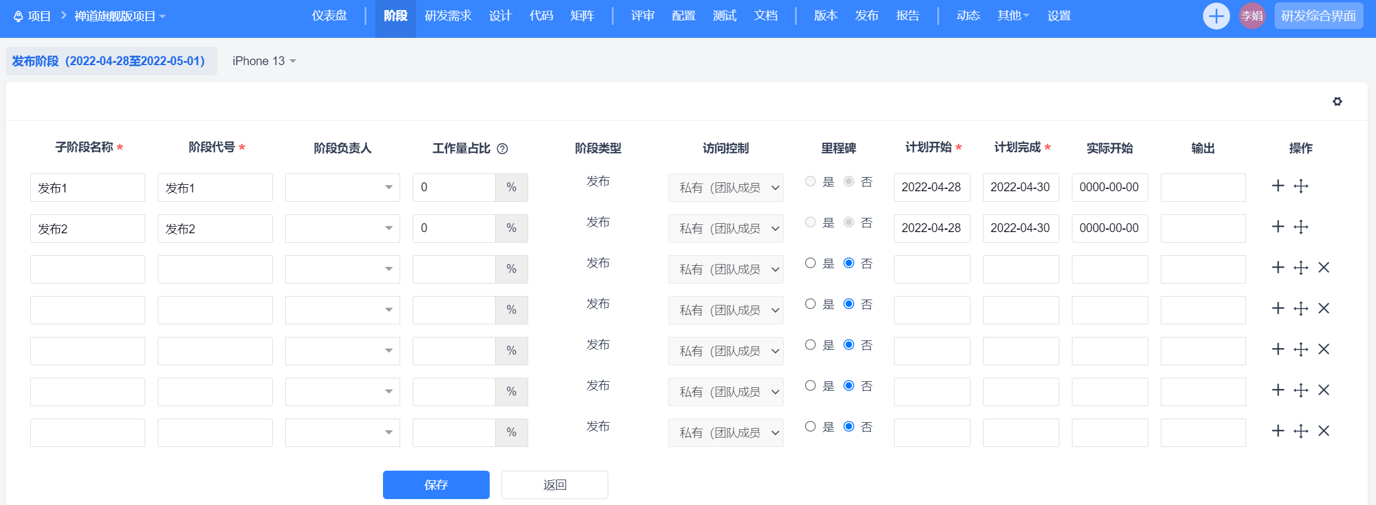Click the plus icon in 发布1 row
Screen dimensions: 1376x505
click(x=1278, y=186)
